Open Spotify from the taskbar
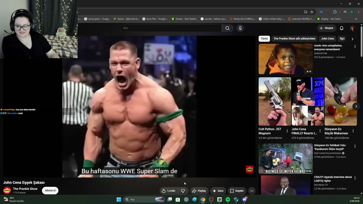Screen dimensions: 363x204 click(x=228, y=199)
